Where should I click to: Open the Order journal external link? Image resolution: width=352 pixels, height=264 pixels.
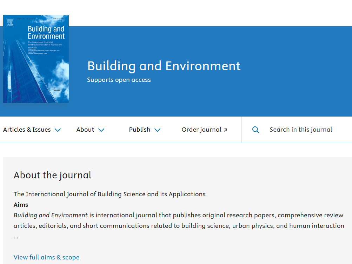tap(205, 130)
